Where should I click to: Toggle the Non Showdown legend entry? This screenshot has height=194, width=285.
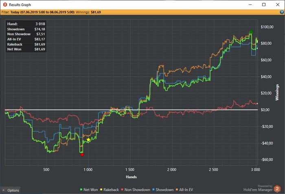[136, 190]
